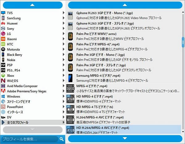This screenshot has height=144, width=185.
Task: Click the PSP logo icon
Action: pyautogui.click(x=3, y=65)
